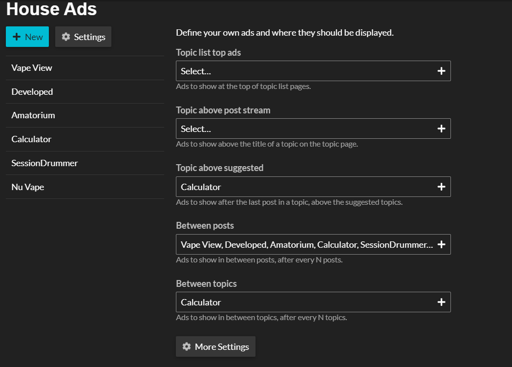The width and height of the screenshot is (512, 367).
Task: Expand the Topic above suggested dropdown
Action: (x=313, y=187)
